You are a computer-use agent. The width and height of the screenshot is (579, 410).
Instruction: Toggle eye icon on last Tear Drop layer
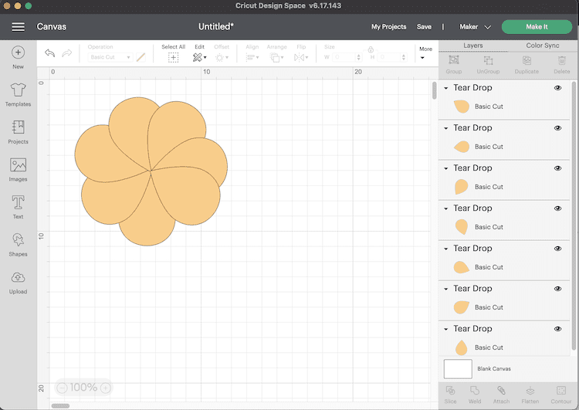[557, 329]
